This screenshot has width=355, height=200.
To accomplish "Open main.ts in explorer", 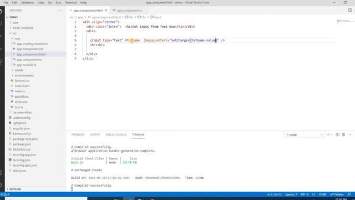I will (20, 91).
